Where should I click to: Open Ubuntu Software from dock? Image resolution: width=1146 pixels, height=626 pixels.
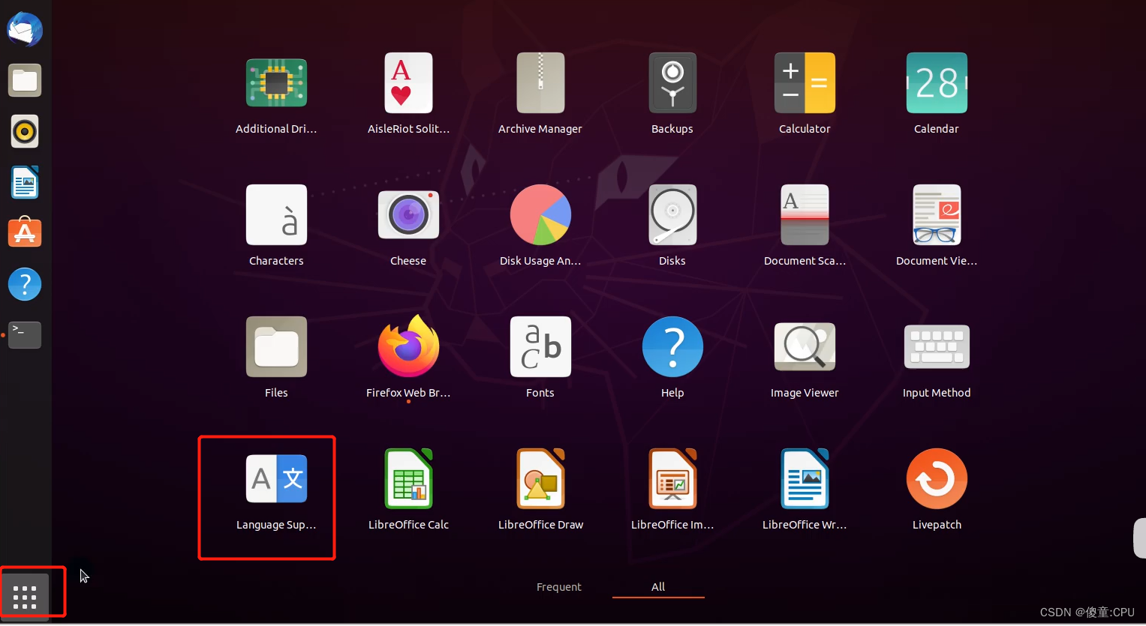point(25,233)
